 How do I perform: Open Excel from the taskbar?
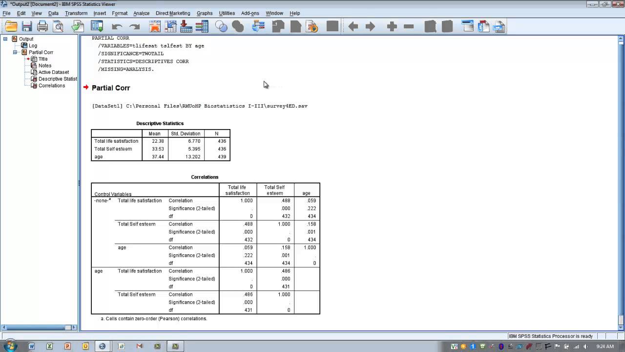[x=50, y=346]
